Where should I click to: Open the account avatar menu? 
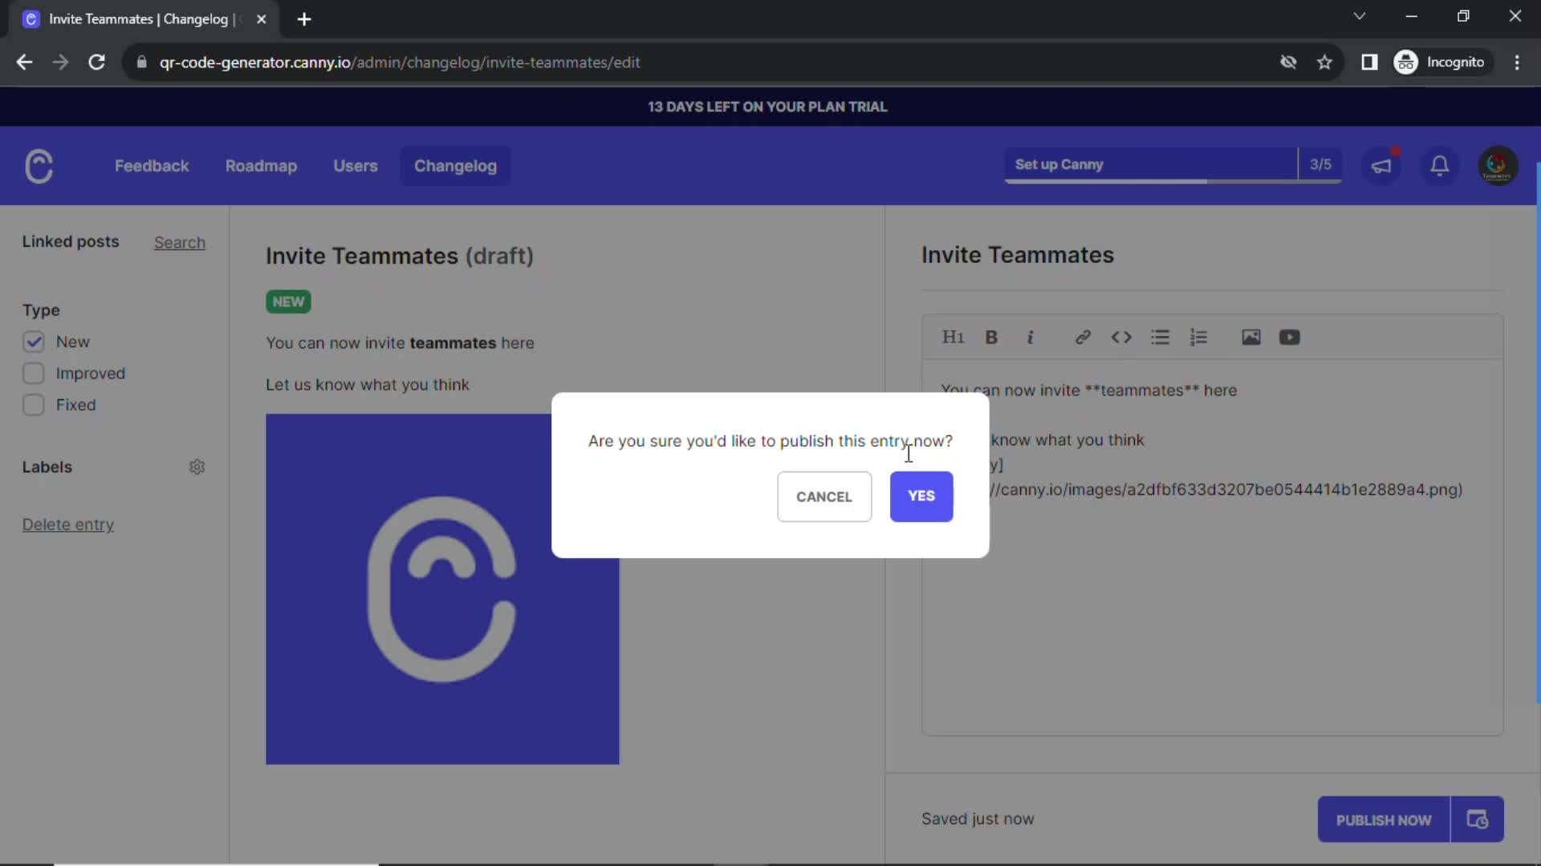[1498, 166]
